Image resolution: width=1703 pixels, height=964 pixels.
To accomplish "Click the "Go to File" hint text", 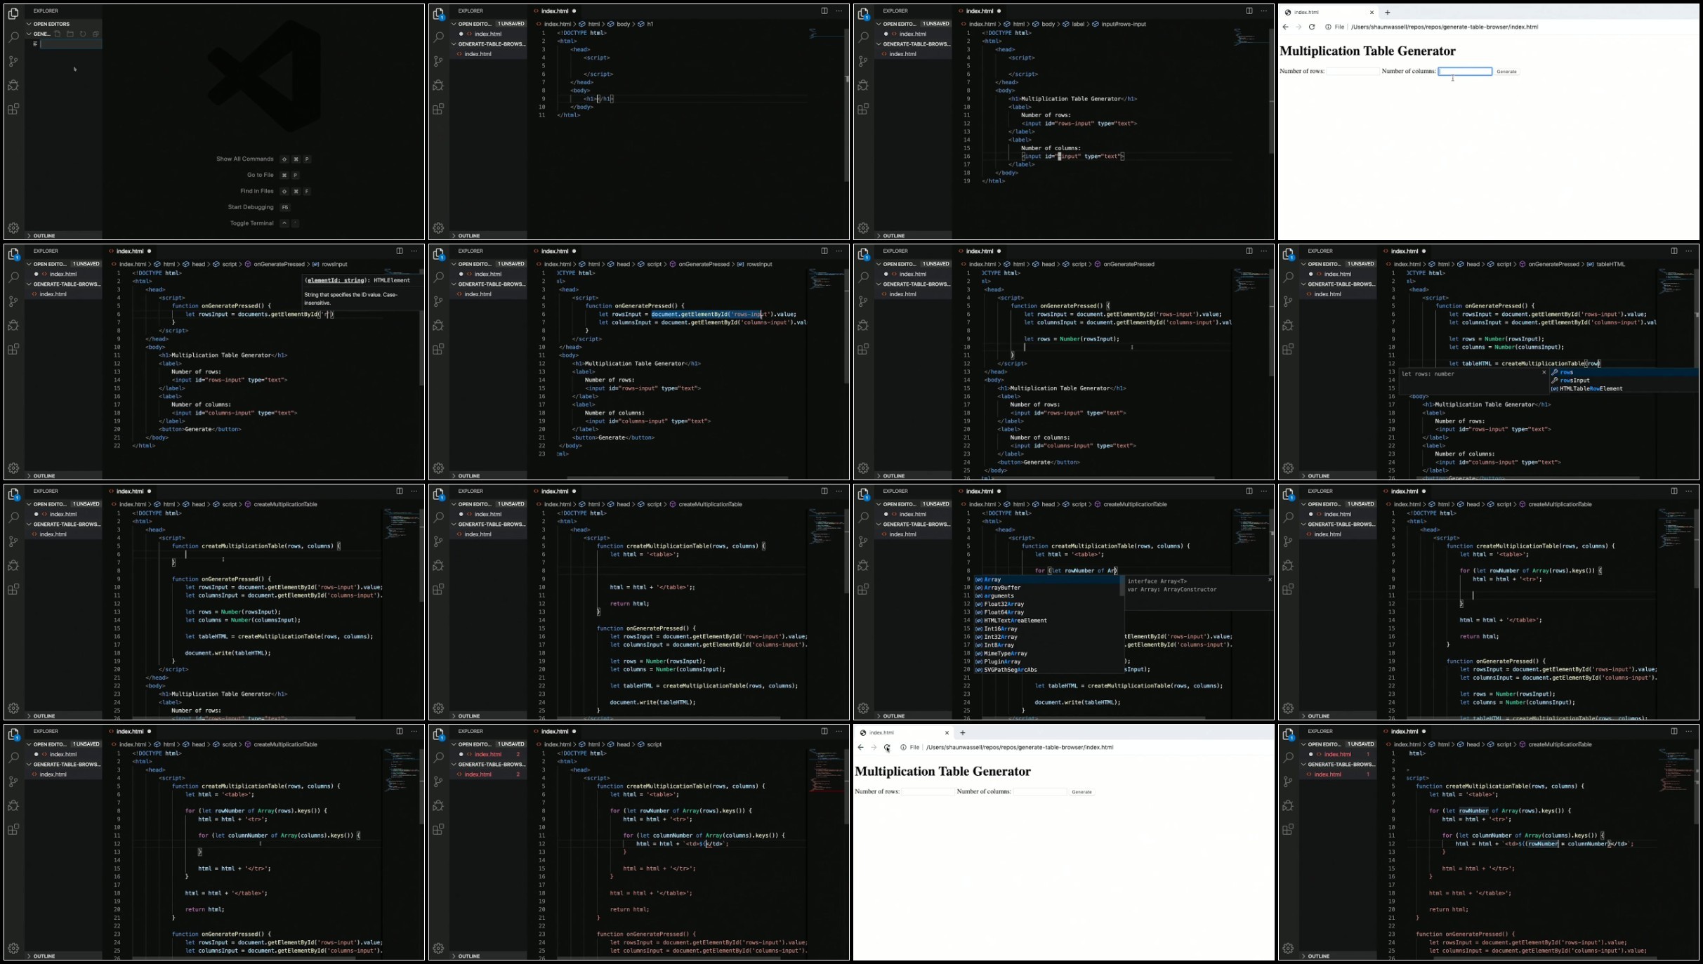I will coord(260,176).
